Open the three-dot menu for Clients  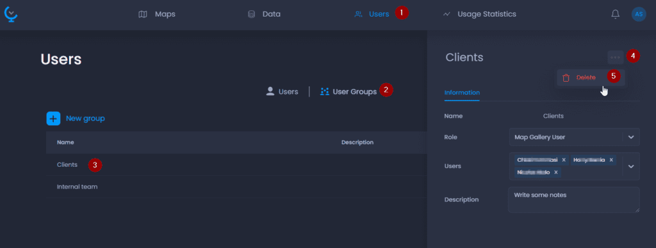pos(616,57)
